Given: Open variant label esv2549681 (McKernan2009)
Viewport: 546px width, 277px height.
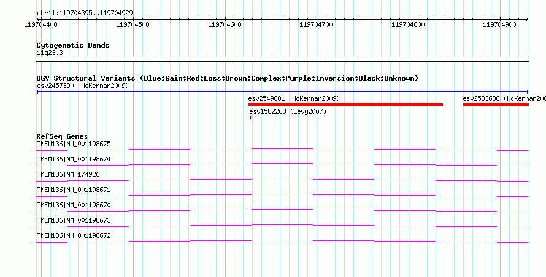Looking at the screenshot, I should pyautogui.click(x=294, y=98).
